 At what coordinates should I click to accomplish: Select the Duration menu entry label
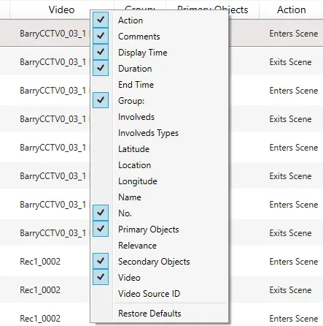pos(135,69)
